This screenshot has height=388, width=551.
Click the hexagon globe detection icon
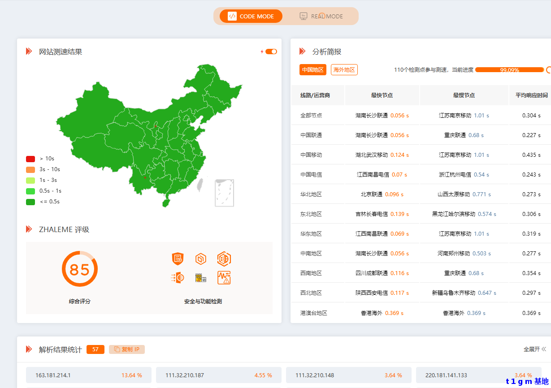click(224, 259)
